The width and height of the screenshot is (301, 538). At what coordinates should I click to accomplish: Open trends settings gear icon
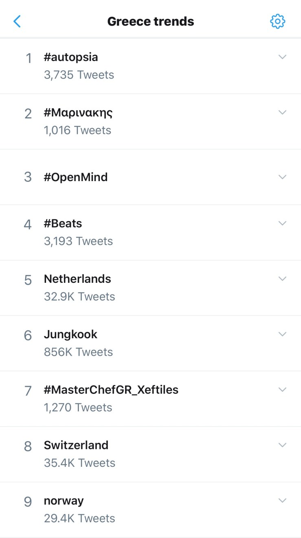pos(277,21)
